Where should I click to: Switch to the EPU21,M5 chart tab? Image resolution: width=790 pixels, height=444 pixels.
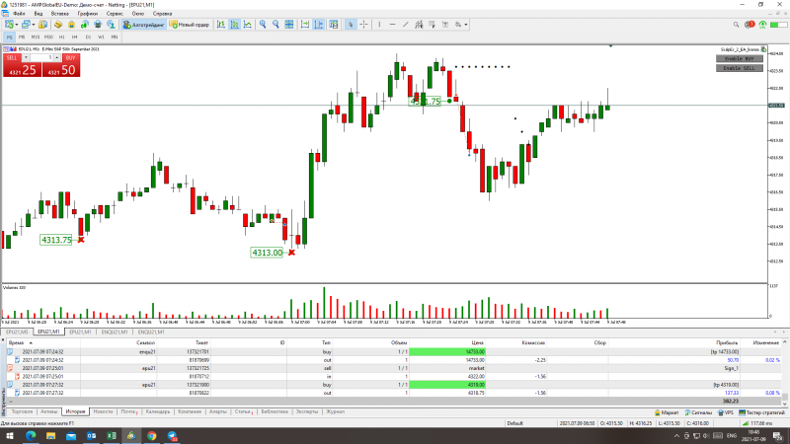pyautogui.click(x=17, y=333)
